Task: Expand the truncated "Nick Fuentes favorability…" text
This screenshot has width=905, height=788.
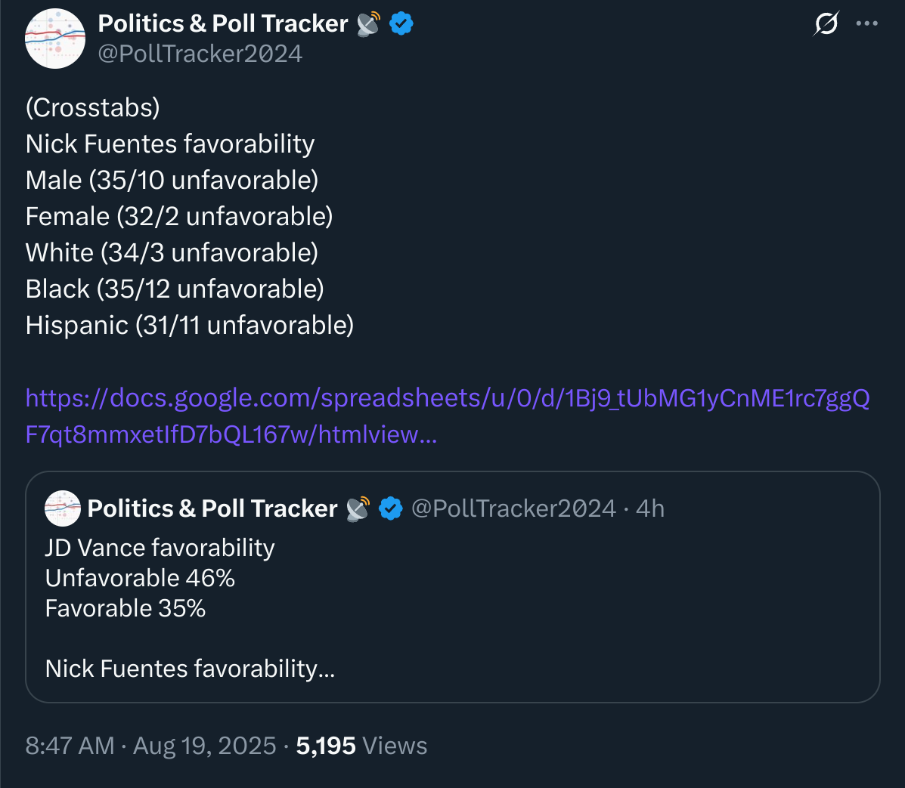Action: point(190,669)
